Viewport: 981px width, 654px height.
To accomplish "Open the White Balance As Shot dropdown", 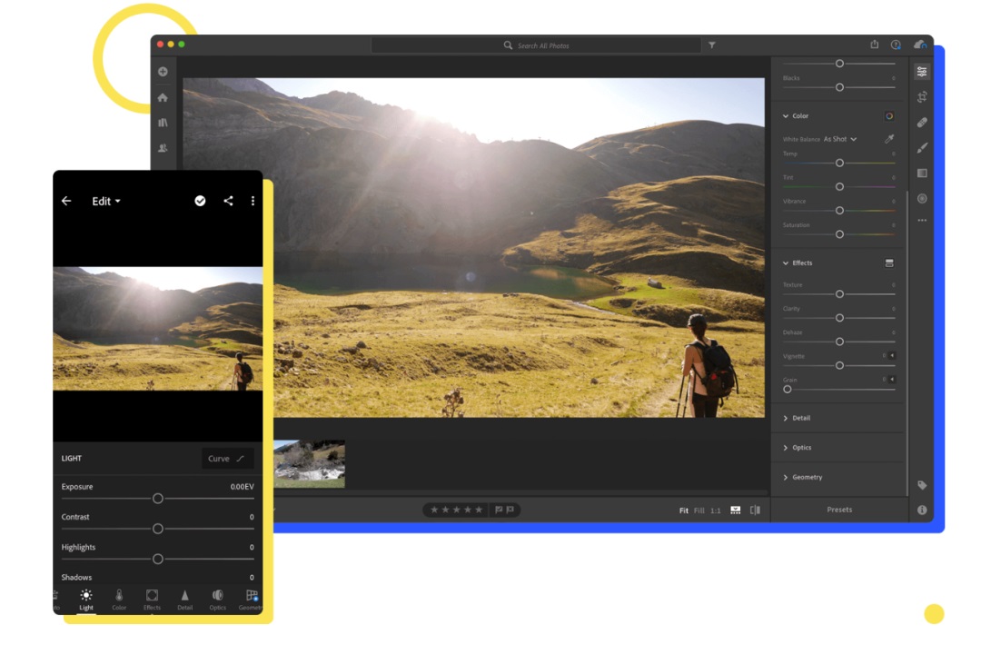I will (x=839, y=139).
